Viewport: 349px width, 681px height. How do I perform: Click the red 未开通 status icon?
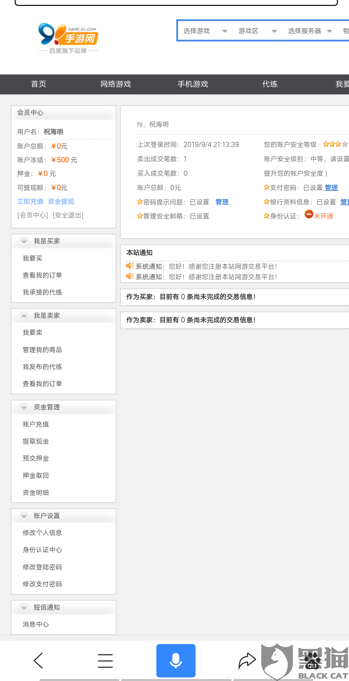[x=309, y=214]
